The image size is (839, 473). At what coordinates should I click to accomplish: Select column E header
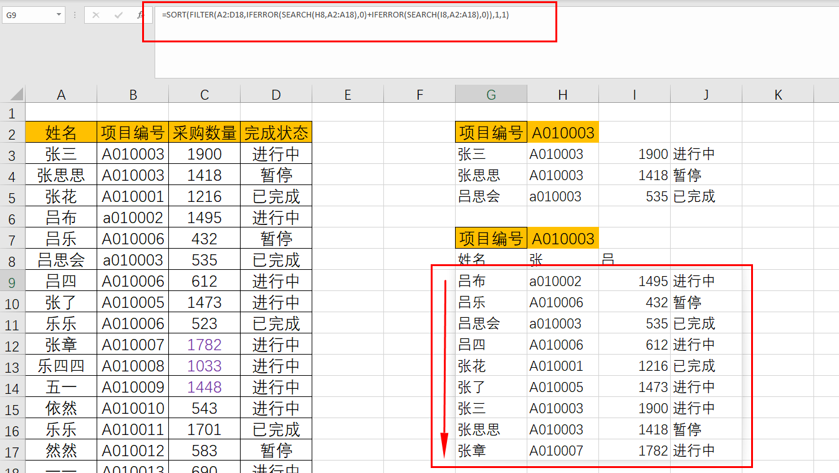pos(348,95)
